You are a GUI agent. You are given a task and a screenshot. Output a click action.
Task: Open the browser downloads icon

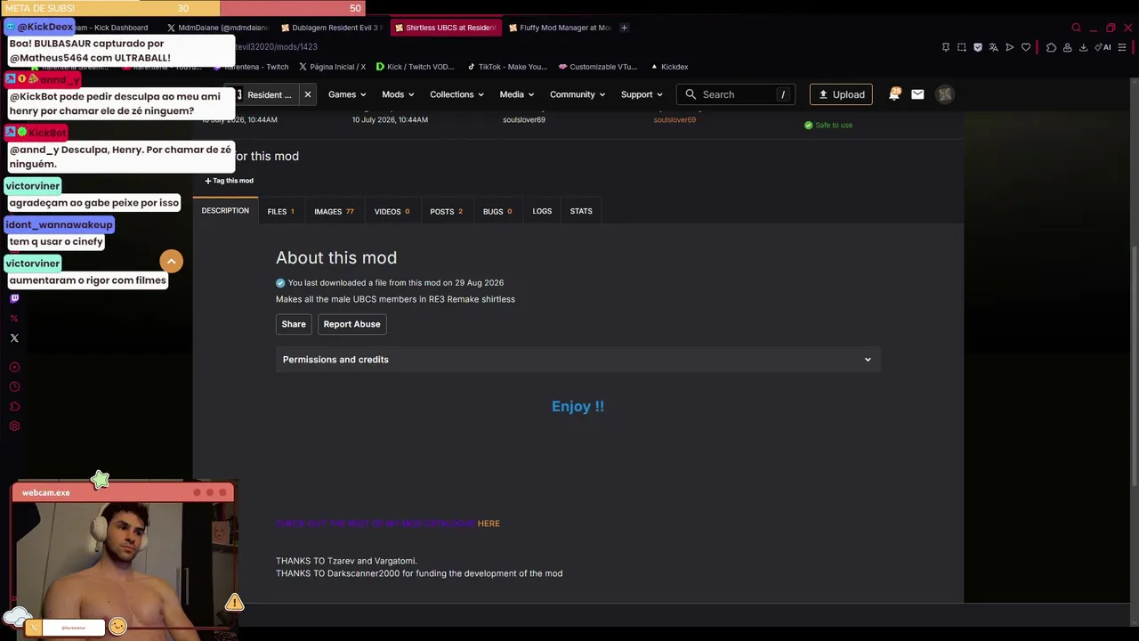(1083, 47)
